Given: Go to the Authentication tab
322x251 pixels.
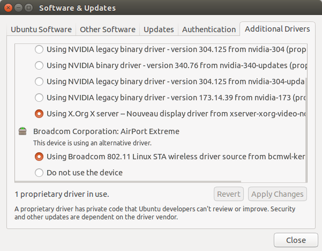Looking at the screenshot, I should pyautogui.click(x=209, y=29).
